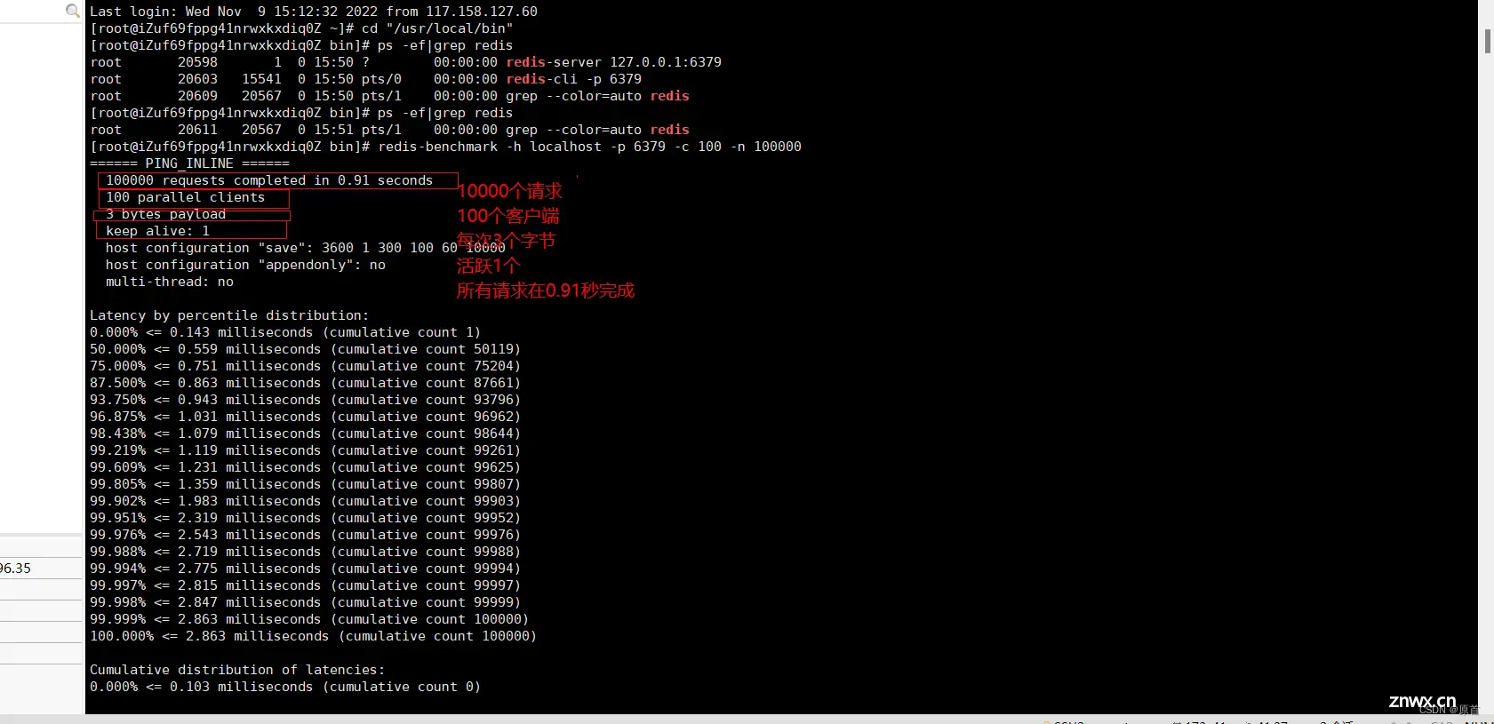Click the '====== PING_INLINE ======' header

click(x=190, y=163)
